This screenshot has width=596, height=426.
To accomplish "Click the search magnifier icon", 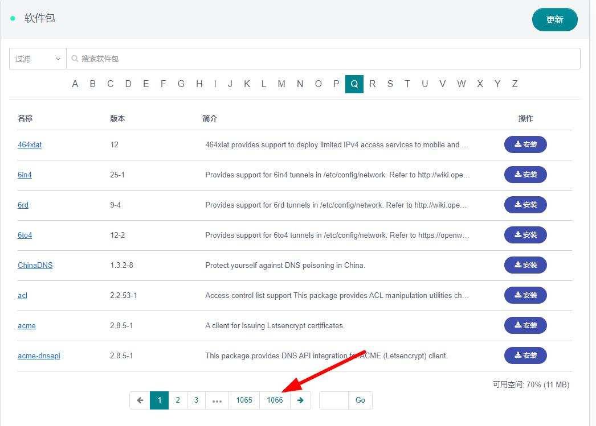I will pyautogui.click(x=75, y=59).
